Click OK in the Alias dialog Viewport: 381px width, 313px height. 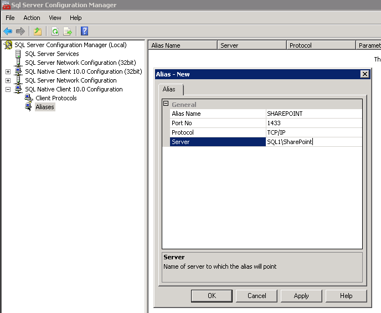point(212,296)
